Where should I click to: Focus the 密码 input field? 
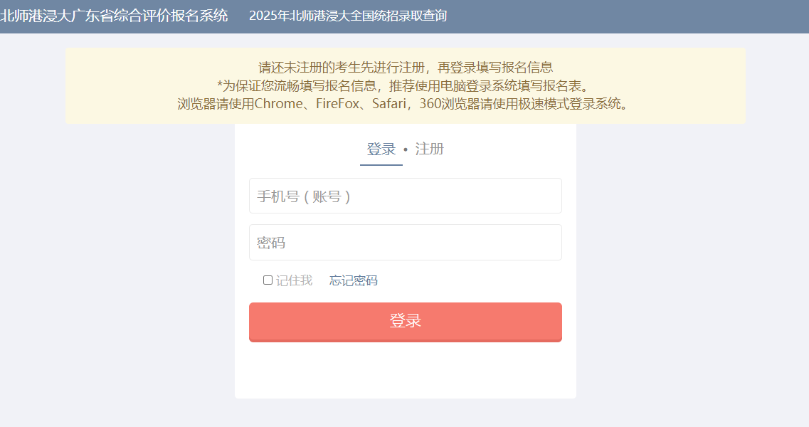coord(406,242)
